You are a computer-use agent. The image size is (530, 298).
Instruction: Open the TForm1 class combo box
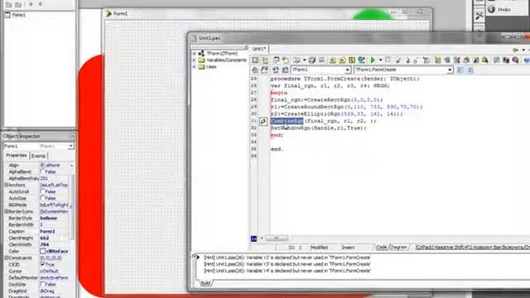coord(347,70)
